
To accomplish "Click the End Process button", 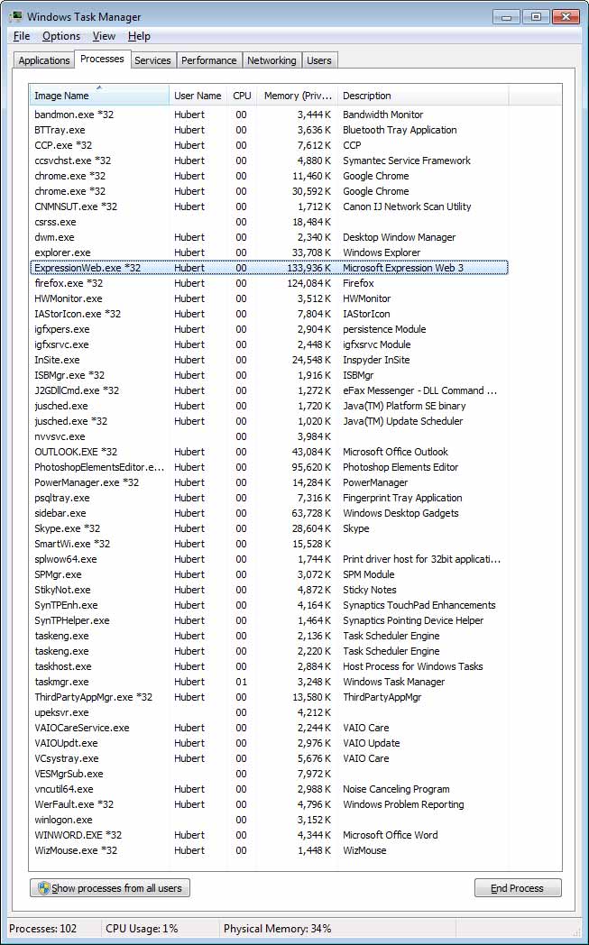I will [517, 888].
